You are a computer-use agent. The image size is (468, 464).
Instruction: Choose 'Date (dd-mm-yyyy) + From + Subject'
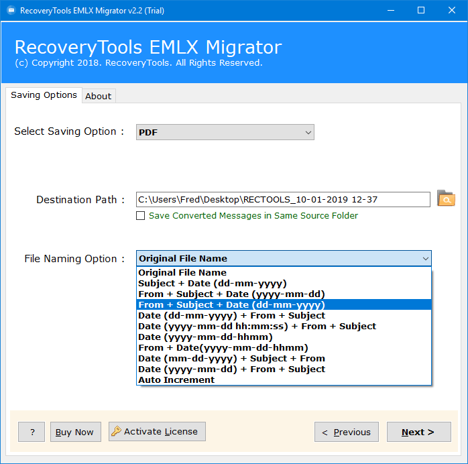(x=284, y=315)
